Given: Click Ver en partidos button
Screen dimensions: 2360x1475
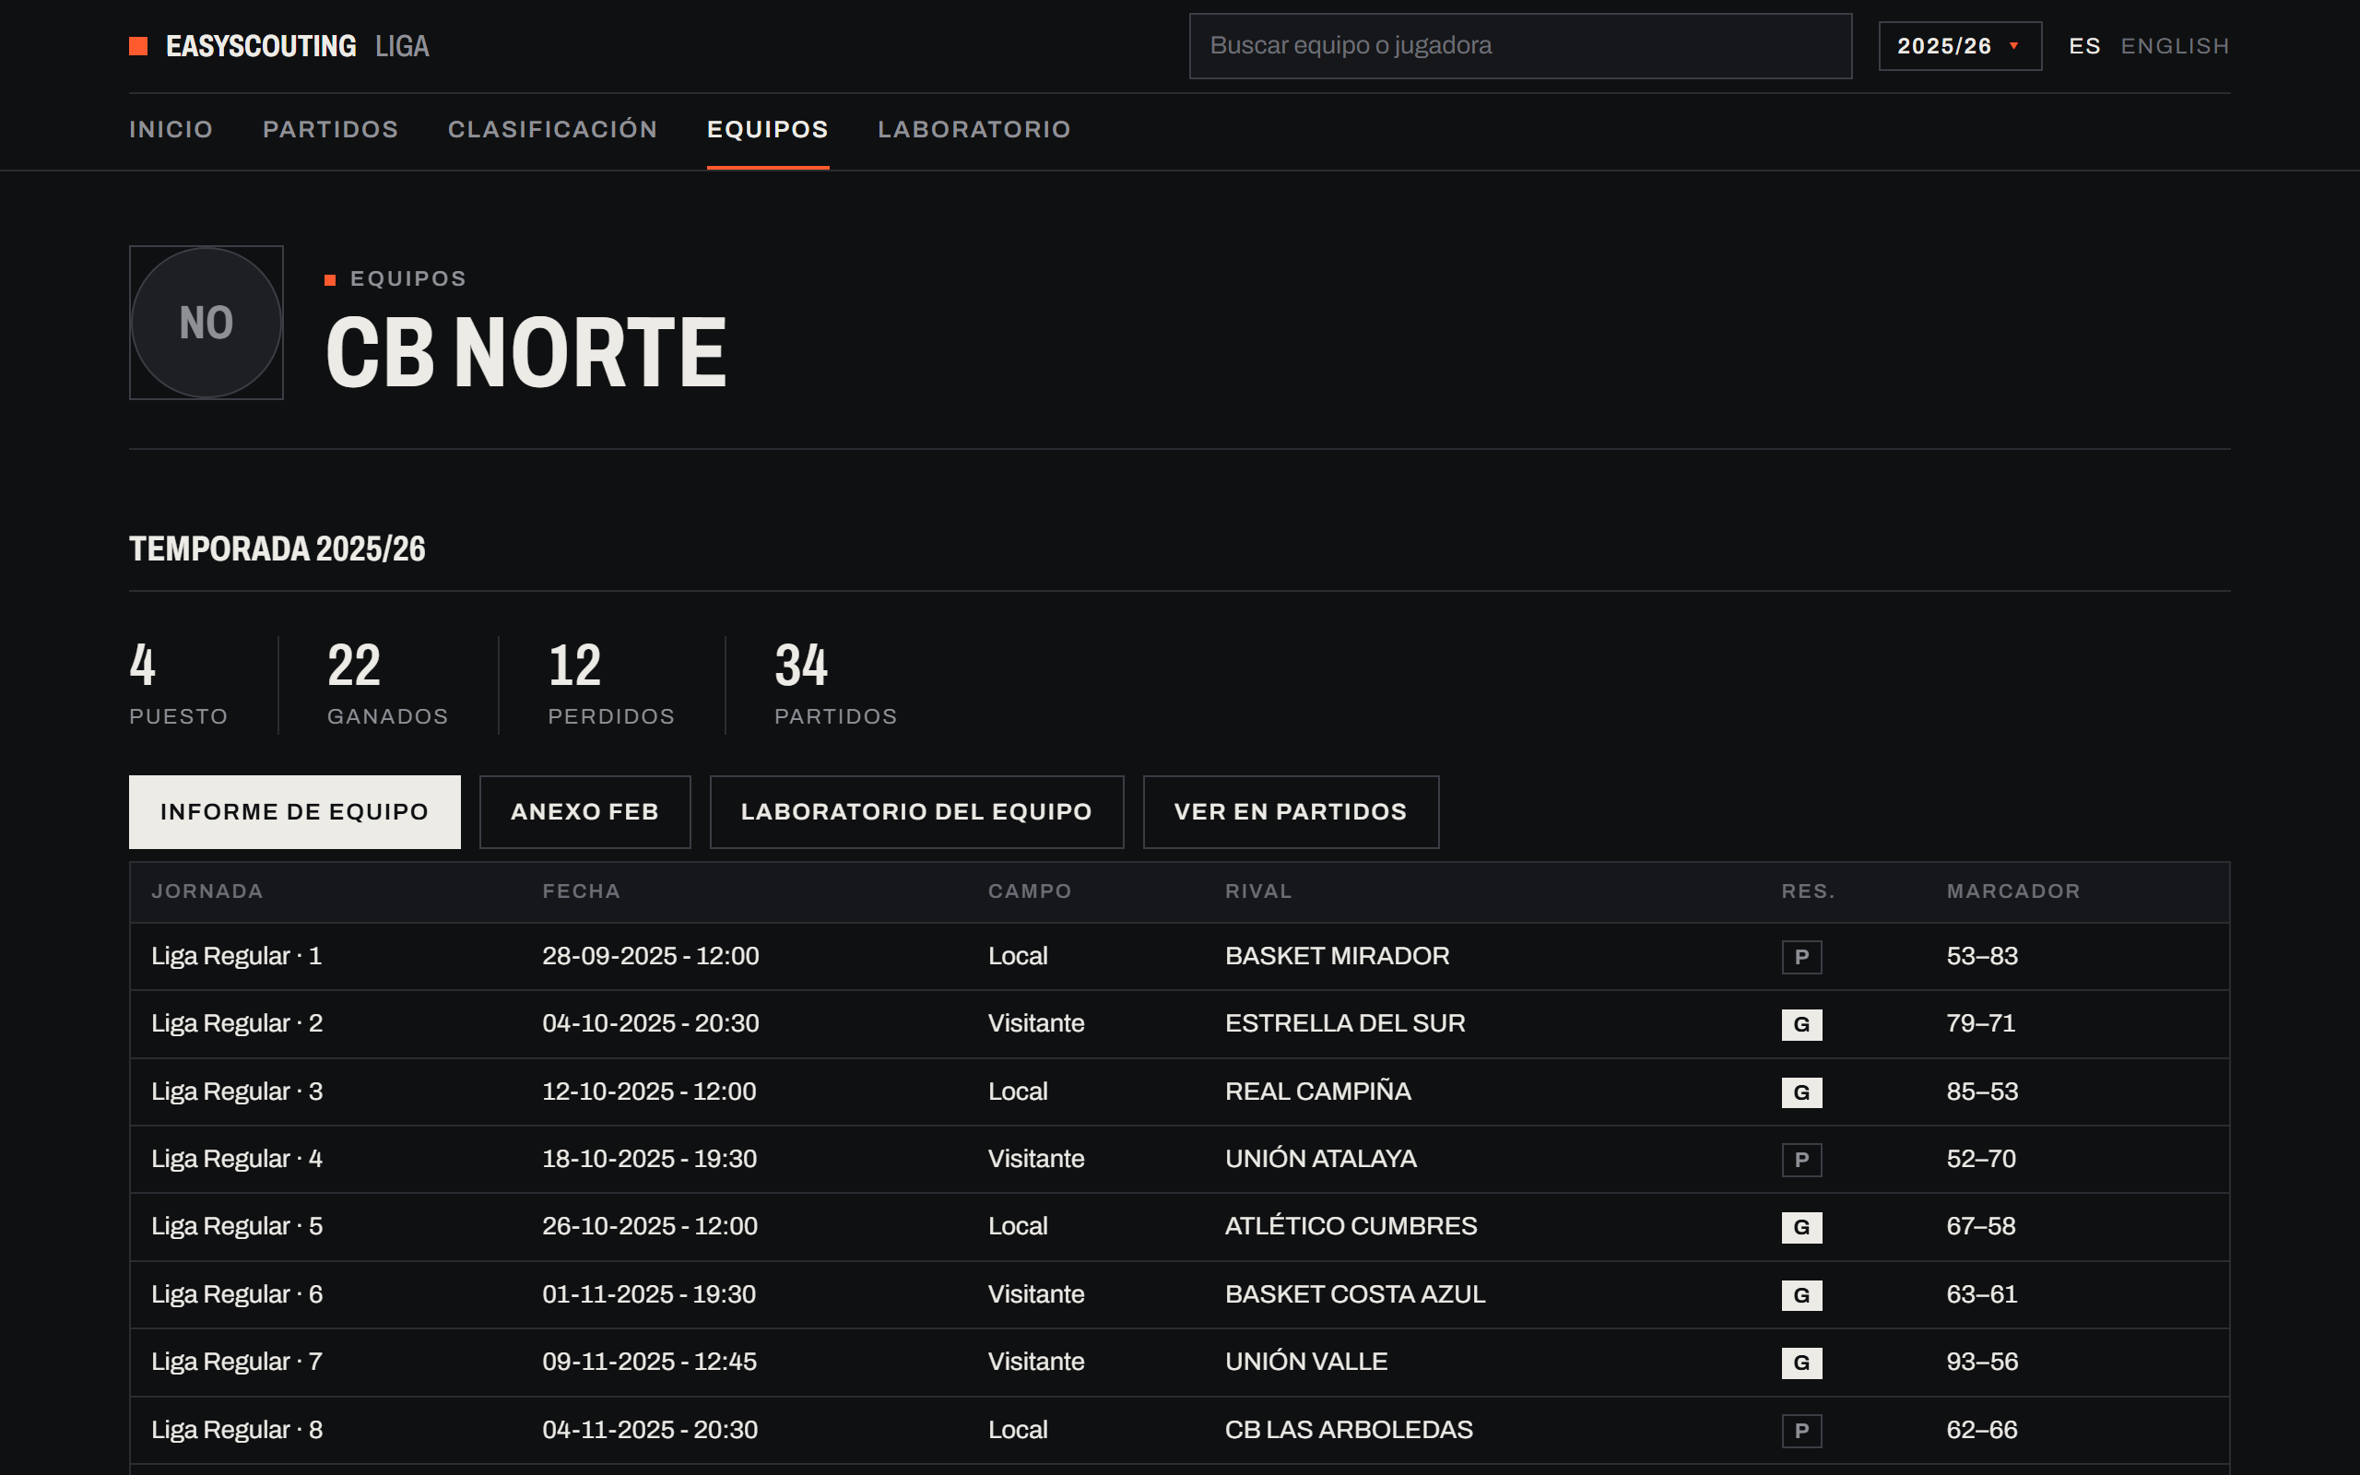Looking at the screenshot, I should tap(1291, 811).
